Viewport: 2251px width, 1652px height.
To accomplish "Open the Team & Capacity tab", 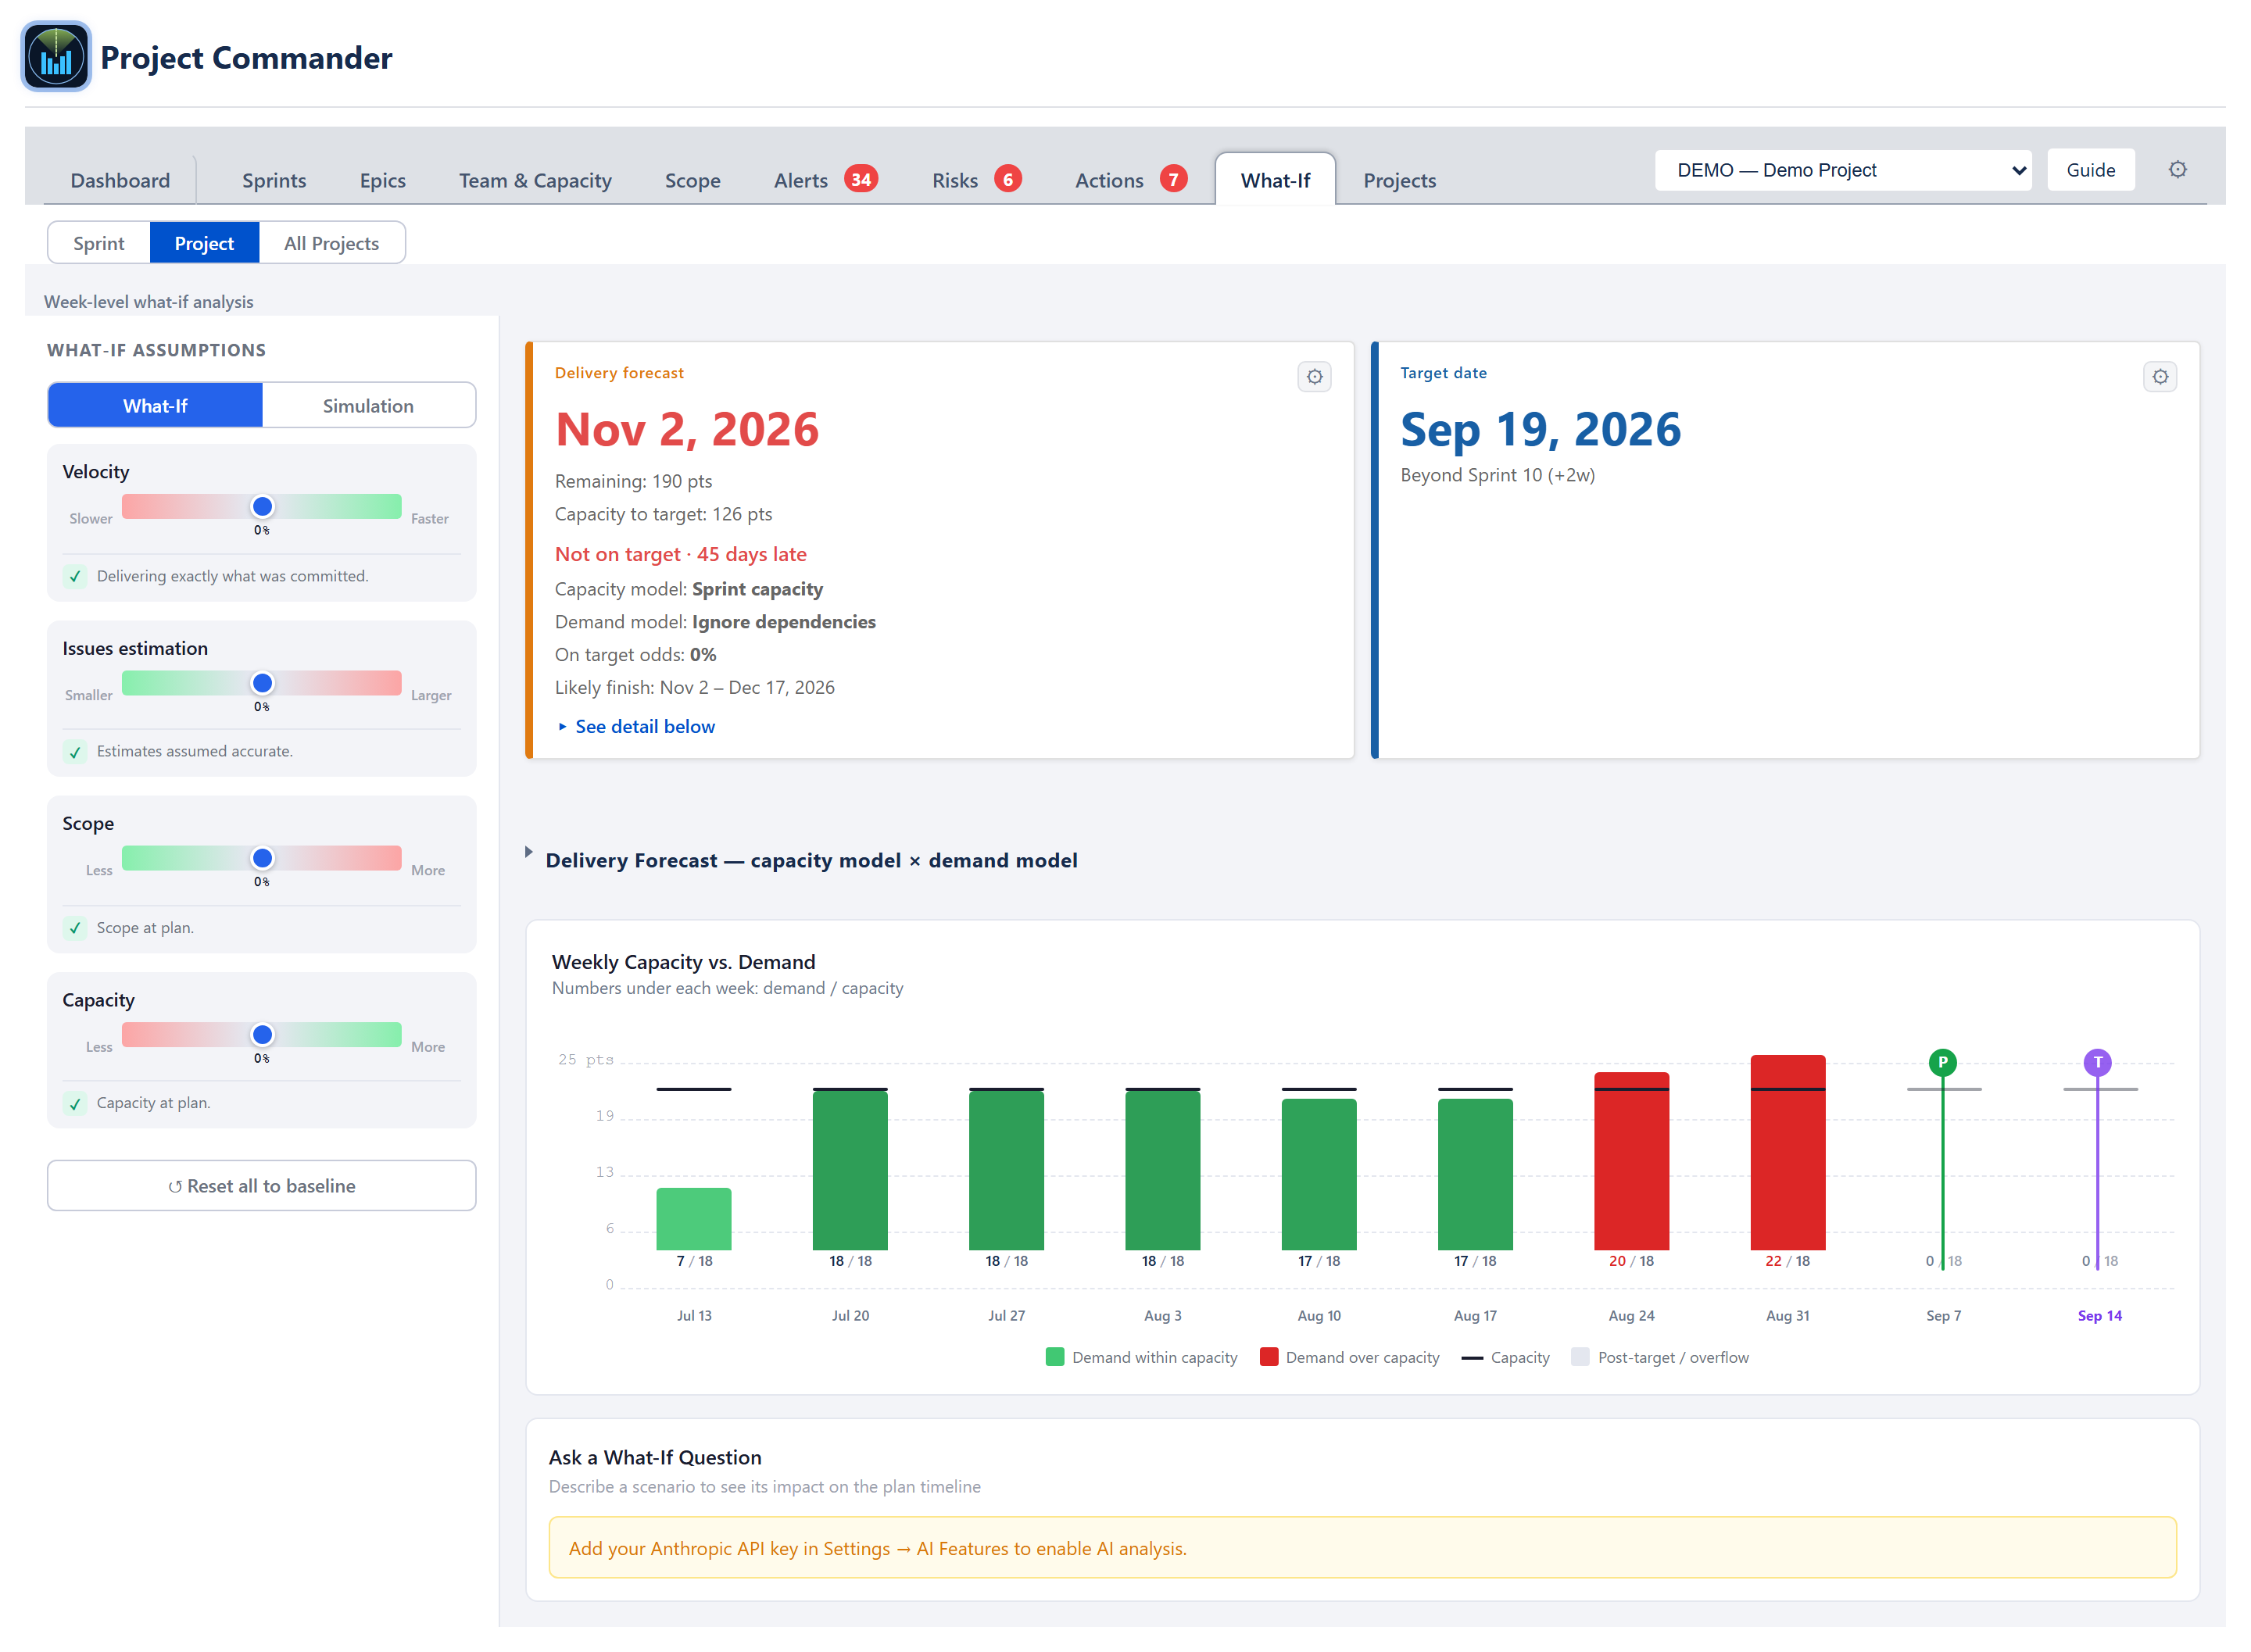I will pyautogui.click(x=535, y=180).
